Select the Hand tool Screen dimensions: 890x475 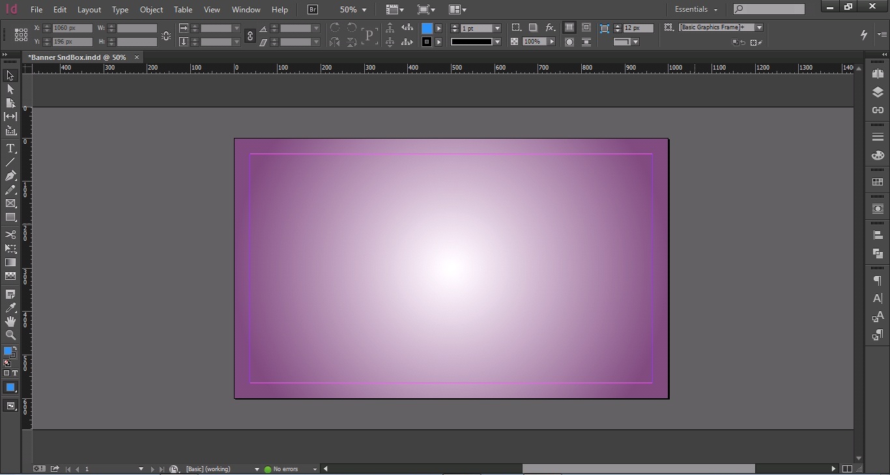pyautogui.click(x=10, y=321)
